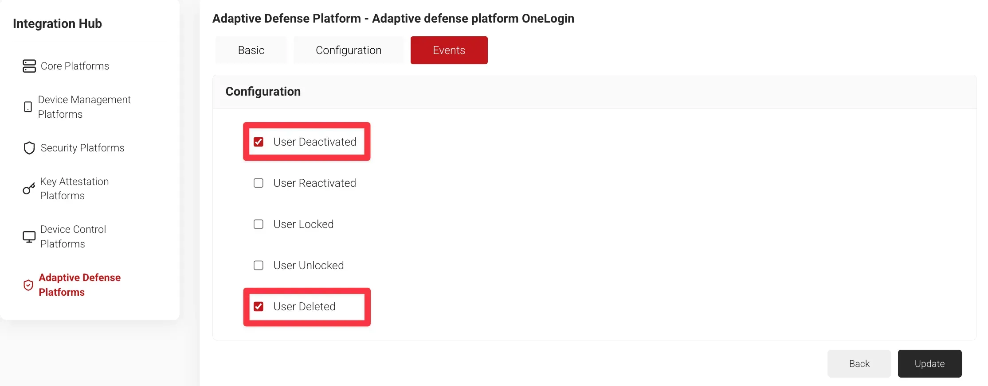
Task: Uncheck the User Deactivated checkbox
Action: (259, 142)
